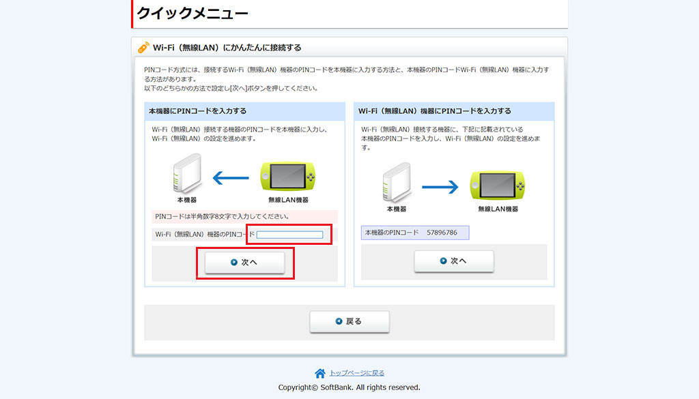The width and height of the screenshot is (699, 399).
Task: Click the green wireless device in right panel
Action: point(498,186)
